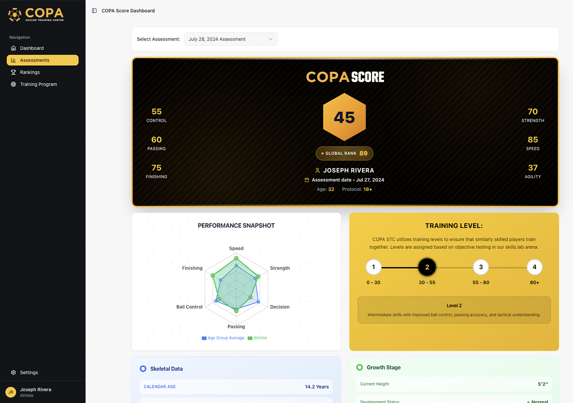This screenshot has width=573, height=403.
Task: Click the Training Program target icon
Action: click(x=13, y=84)
